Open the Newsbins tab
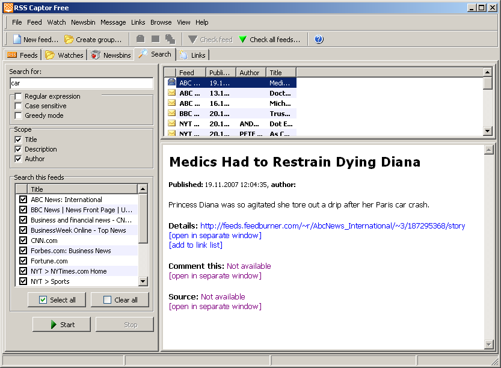The width and height of the screenshot is (501, 368). 111,55
